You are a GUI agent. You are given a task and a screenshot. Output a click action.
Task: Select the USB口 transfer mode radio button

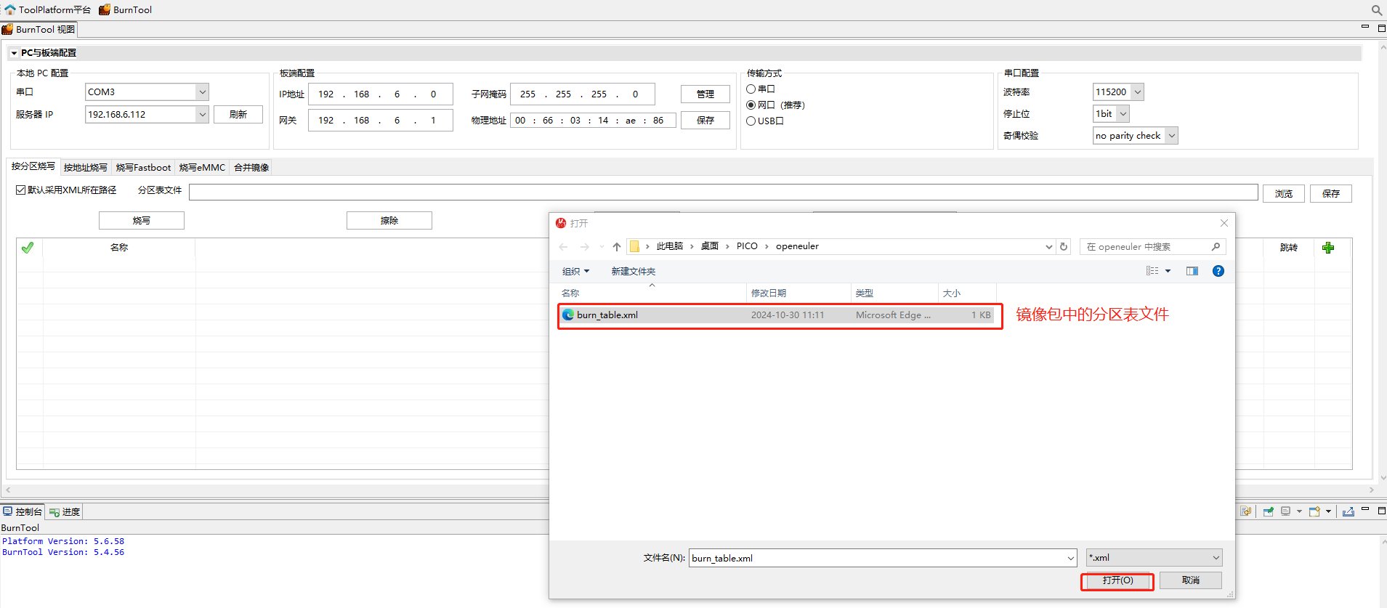(x=751, y=121)
